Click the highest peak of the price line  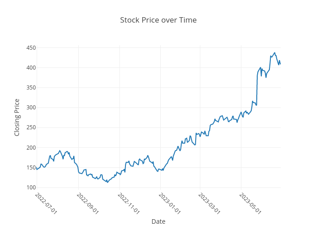[x=274, y=53]
